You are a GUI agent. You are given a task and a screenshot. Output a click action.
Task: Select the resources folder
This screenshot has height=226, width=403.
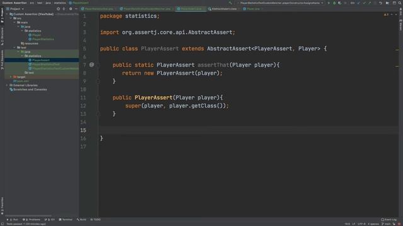(x=30, y=43)
